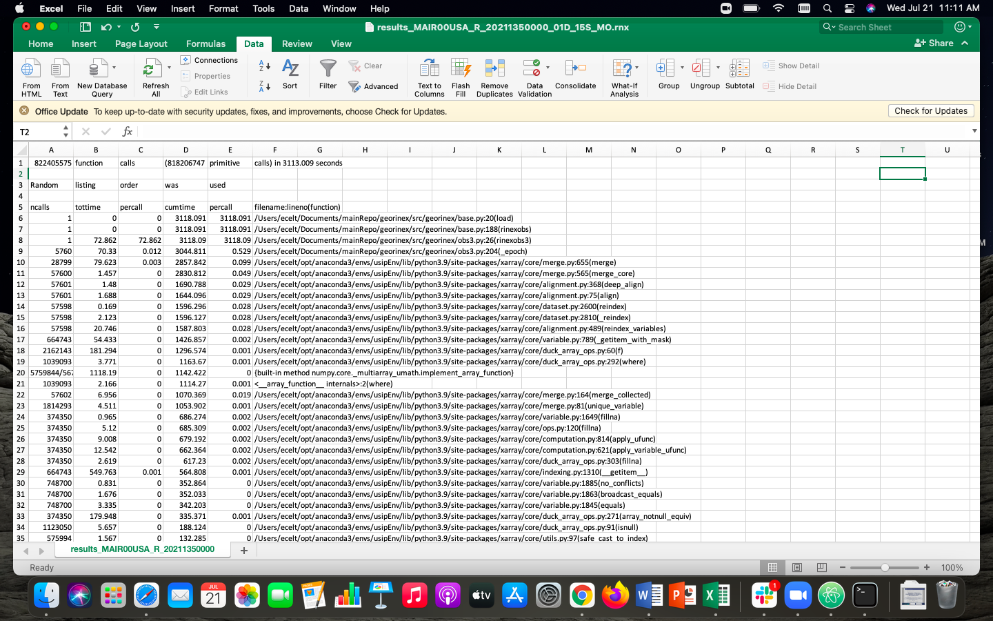Dismiss the Office Update banner
Image resolution: width=993 pixels, height=621 pixels.
click(x=24, y=111)
